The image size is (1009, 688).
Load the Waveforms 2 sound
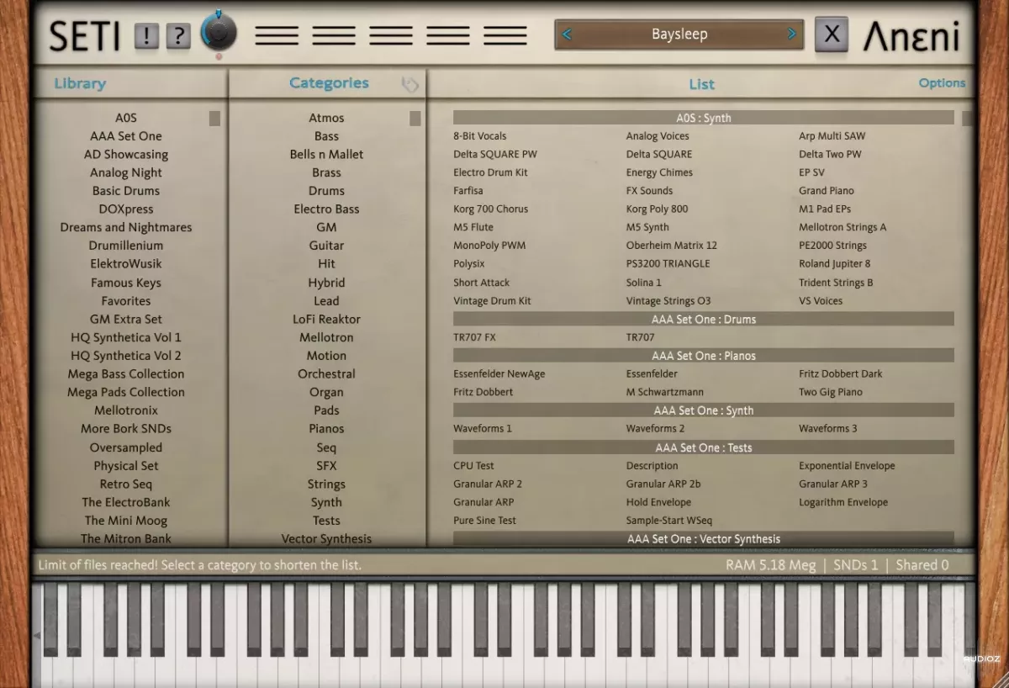[656, 429]
